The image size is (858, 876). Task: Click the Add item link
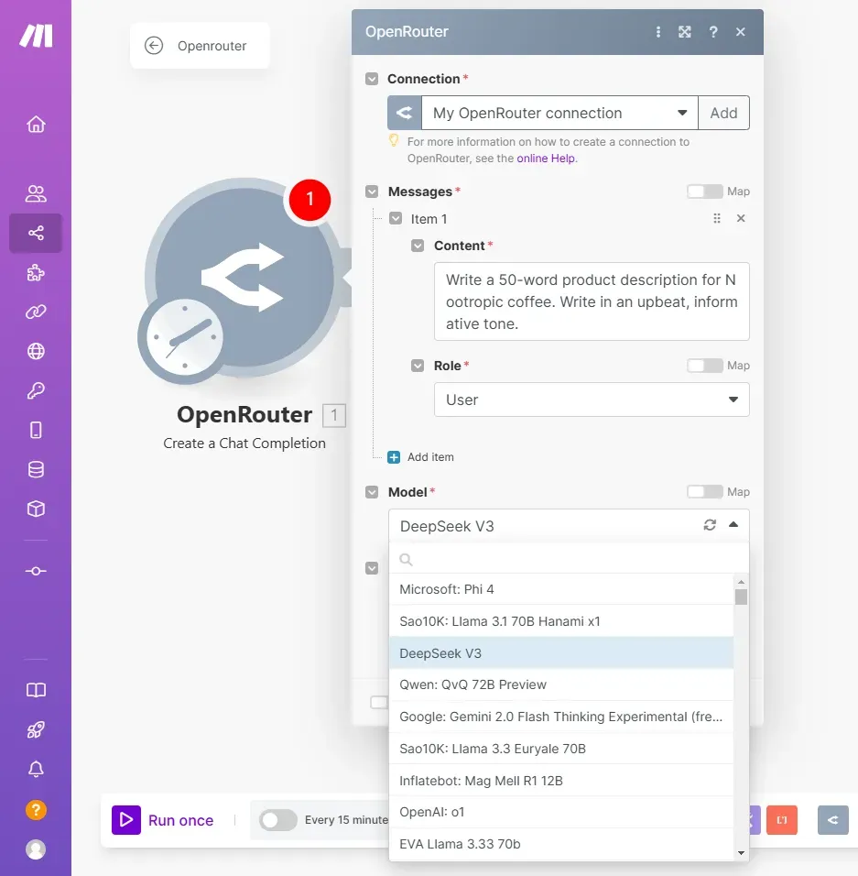tap(430, 457)
